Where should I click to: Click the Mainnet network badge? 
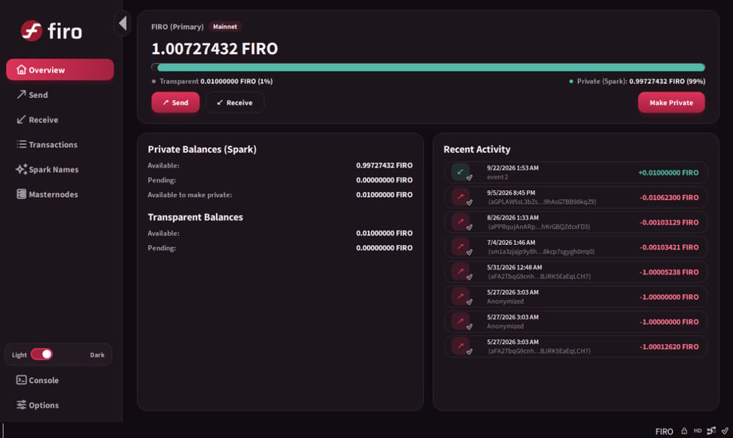tap(224, 27)
